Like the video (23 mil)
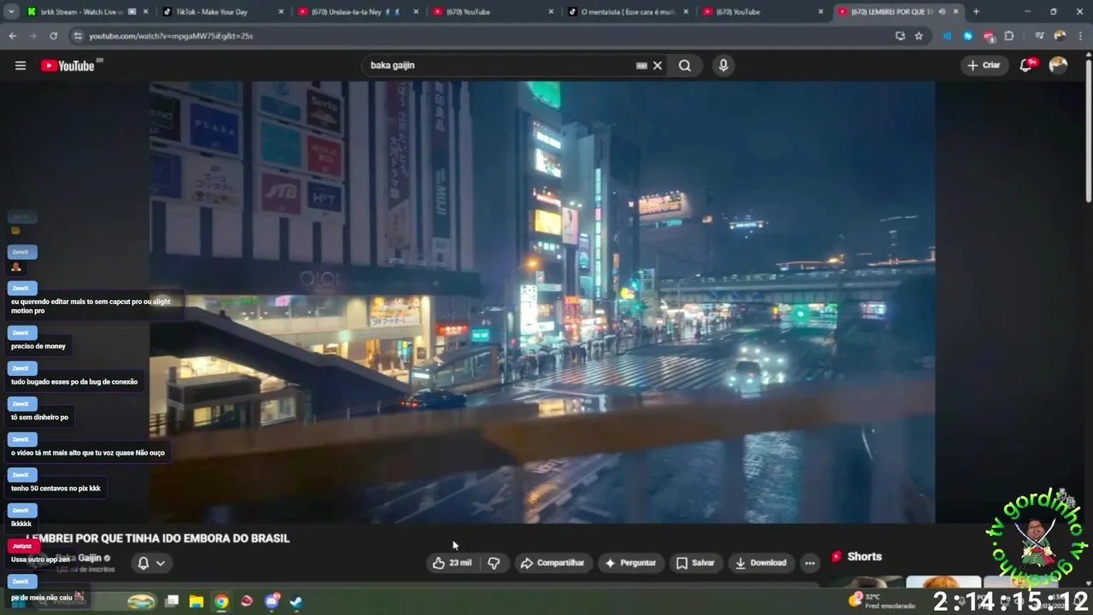This screenshot has height=615, width=1093. pos(452,563)
